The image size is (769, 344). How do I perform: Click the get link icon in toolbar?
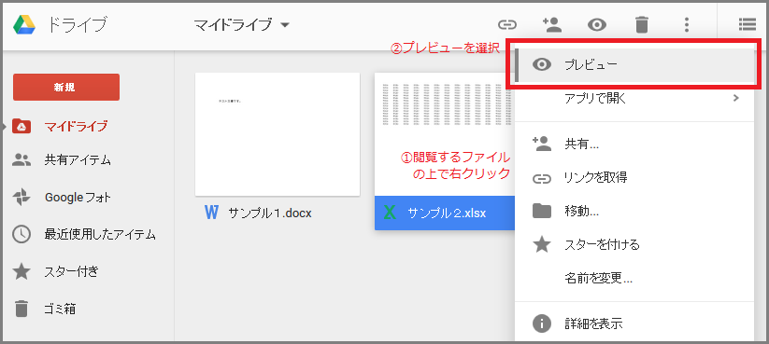507,24
